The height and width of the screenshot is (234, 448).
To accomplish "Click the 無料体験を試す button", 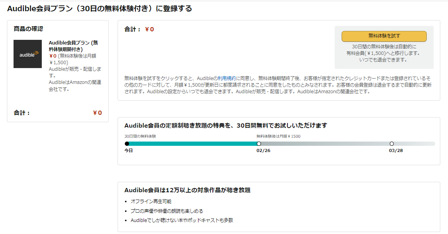I will (x=384, y=36).
